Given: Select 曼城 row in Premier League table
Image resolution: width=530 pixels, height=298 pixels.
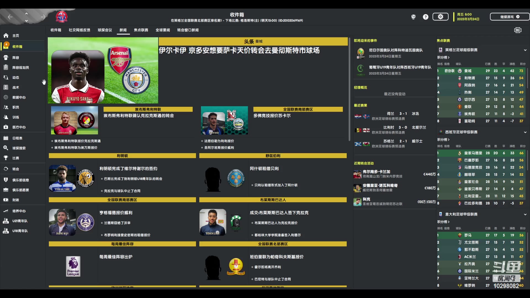Looking at the screenshot, I should [x=481, y=71].
